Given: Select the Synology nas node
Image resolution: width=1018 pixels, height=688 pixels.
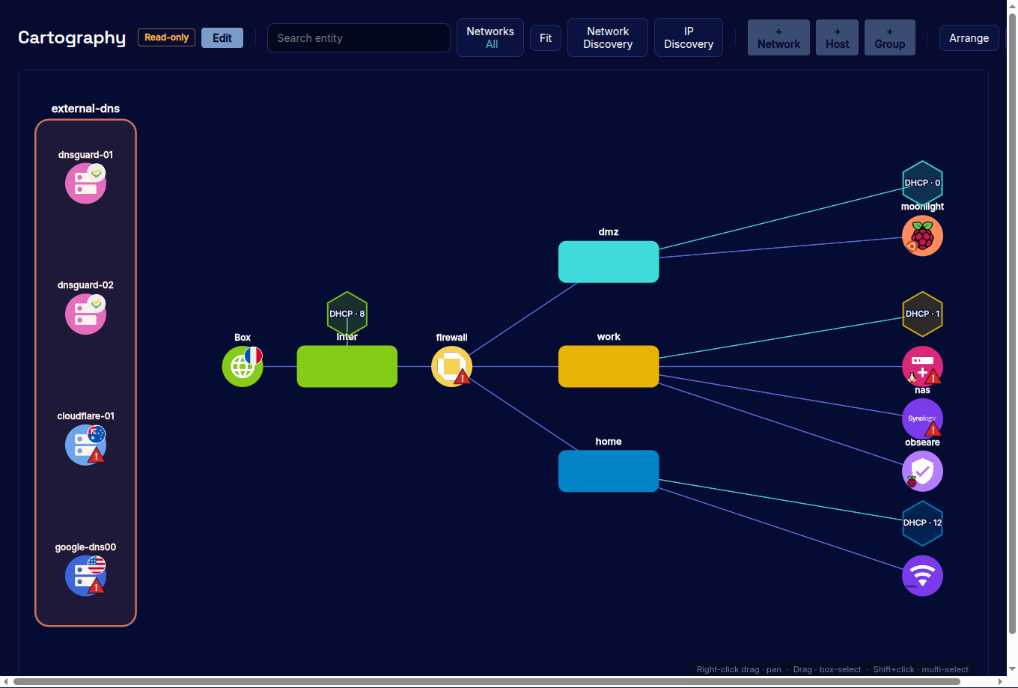Looking at the screenshot, I should 922,418.
